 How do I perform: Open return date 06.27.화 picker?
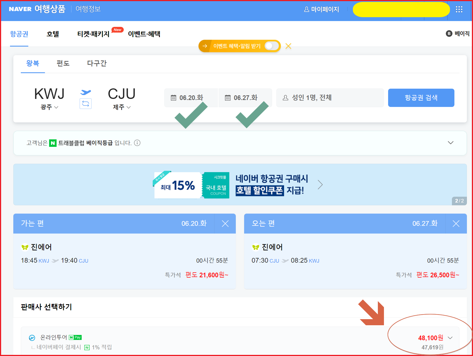click(x=245, y=98)
